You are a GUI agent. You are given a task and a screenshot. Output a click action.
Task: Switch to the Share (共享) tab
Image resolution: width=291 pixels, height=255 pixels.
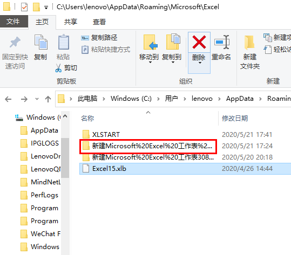[71, 22]
